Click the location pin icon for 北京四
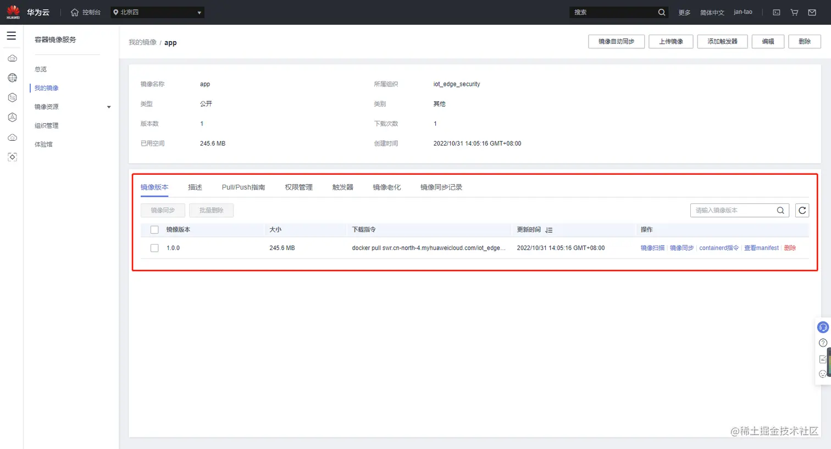The width and height of the screenshot is (831, 449). point(116,12)
